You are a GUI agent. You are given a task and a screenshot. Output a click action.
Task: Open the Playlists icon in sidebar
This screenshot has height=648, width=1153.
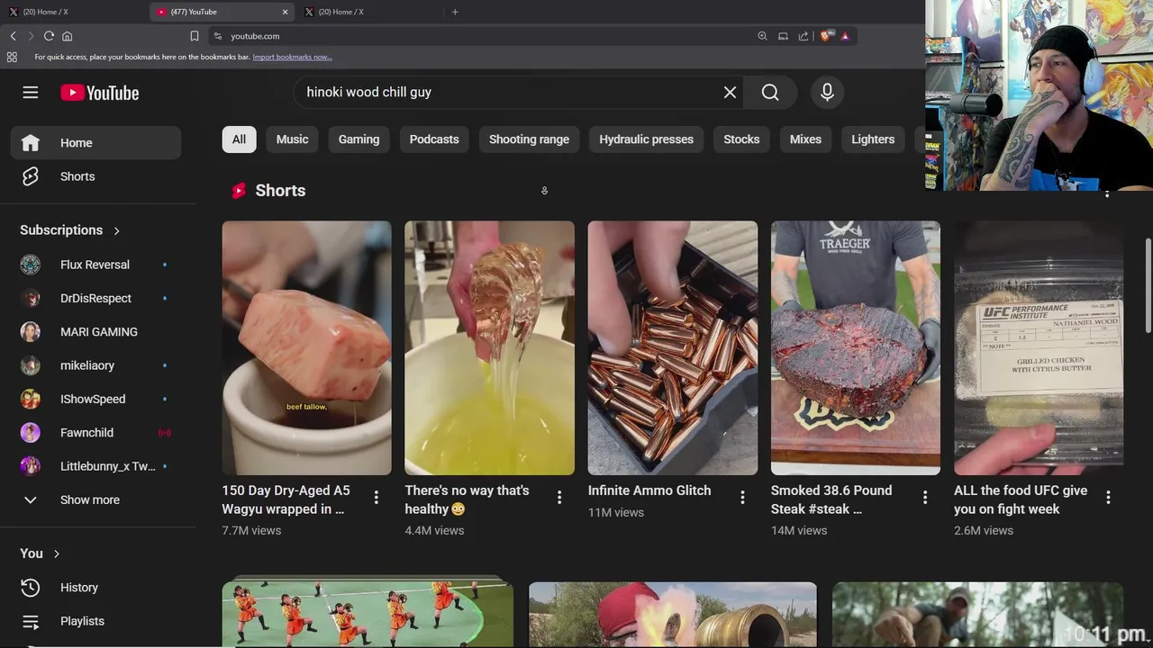tap(31, 621)
